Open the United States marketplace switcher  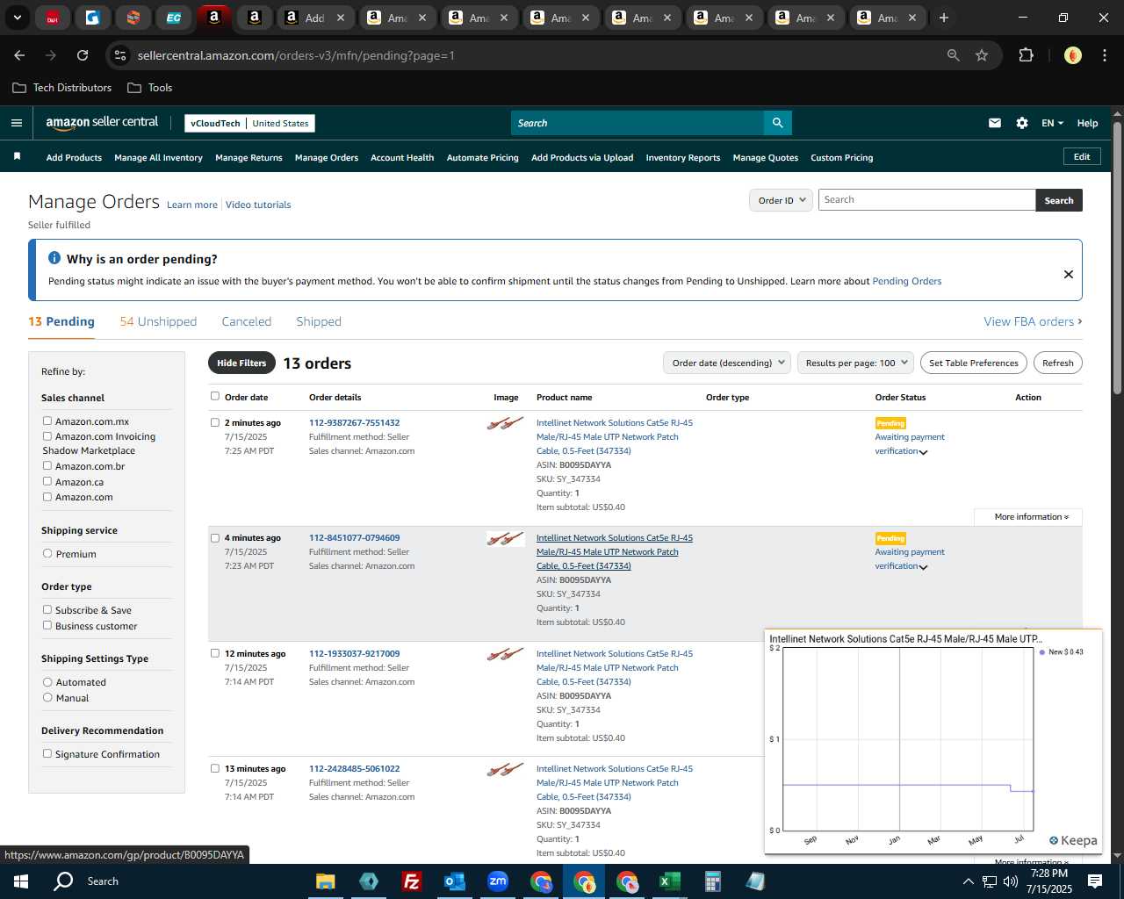click(x=280, y=124)
